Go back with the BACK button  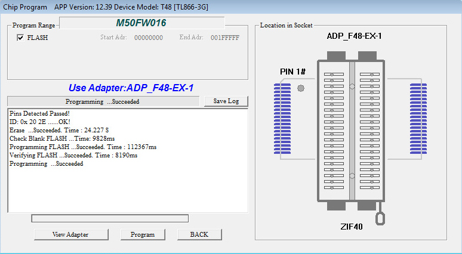point(199,234)
